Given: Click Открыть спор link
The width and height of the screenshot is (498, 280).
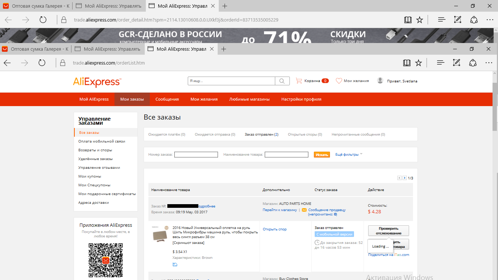Looking at the screenshot, I should click(x=275, y=229).
